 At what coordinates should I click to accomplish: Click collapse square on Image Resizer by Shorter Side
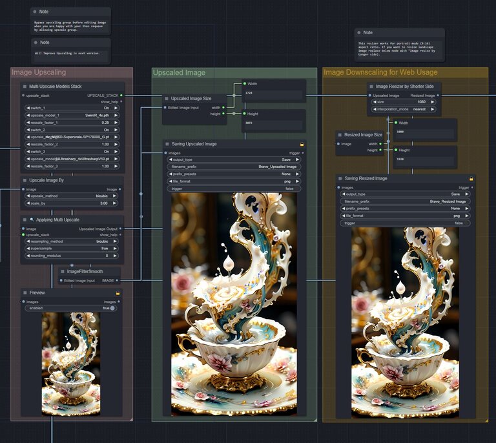point(371,86)
